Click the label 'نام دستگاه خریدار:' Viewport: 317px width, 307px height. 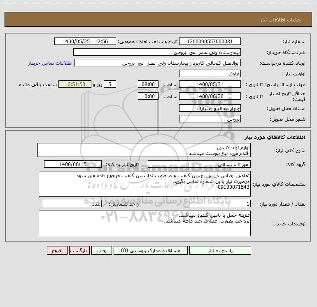point(286,52)
